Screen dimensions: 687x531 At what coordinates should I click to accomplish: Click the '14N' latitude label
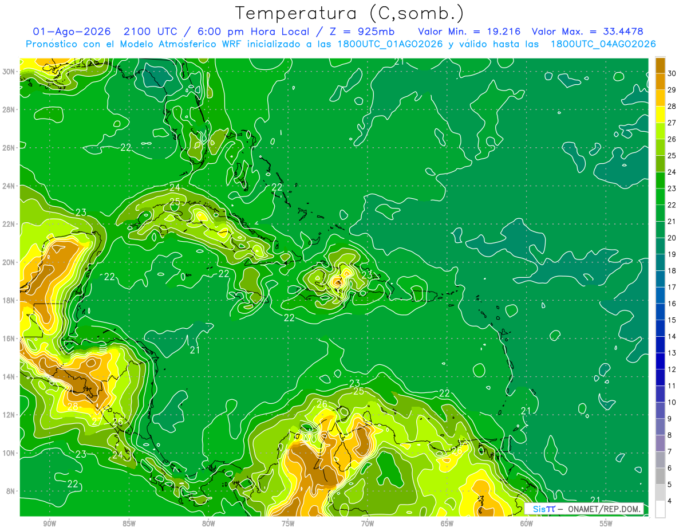tap(9, 377)
